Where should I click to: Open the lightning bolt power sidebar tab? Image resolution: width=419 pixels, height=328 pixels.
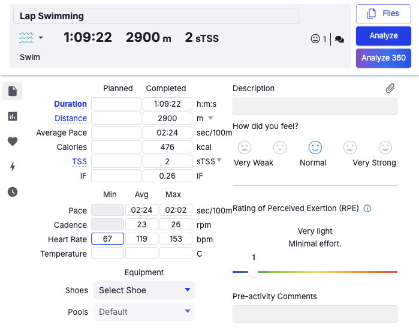click(x=13, y=167)
